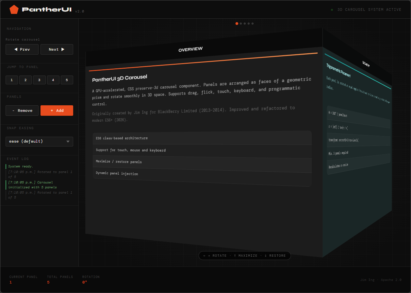411x293 pixels.
Task: Open the Snap Easing dropdown
Action: point(39,141)
